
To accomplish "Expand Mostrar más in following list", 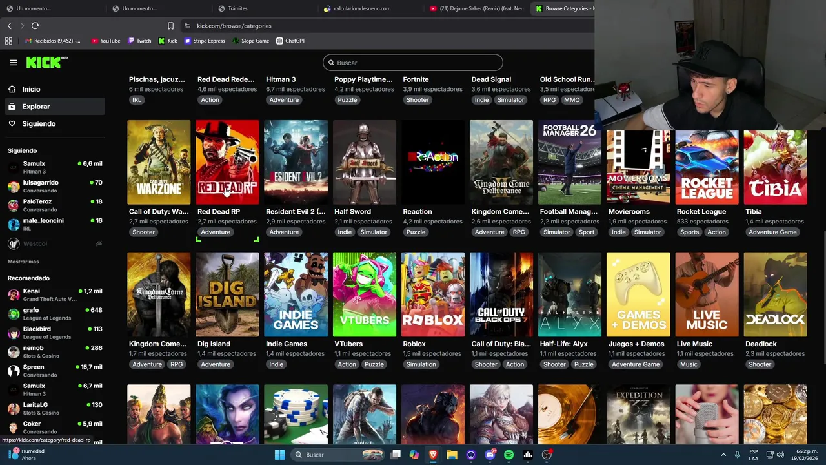I will [x=23, y=262].
